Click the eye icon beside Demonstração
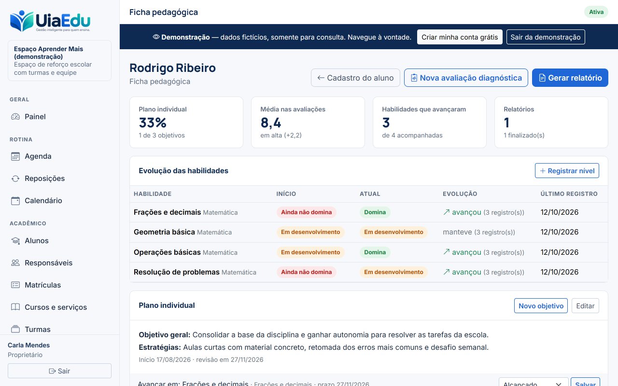Screen dimensions: 618x386 click(156, 37)
